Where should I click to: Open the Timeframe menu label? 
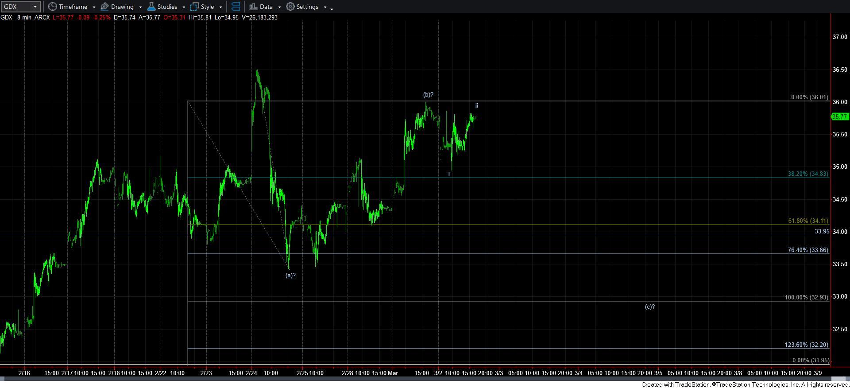[73, 7]
